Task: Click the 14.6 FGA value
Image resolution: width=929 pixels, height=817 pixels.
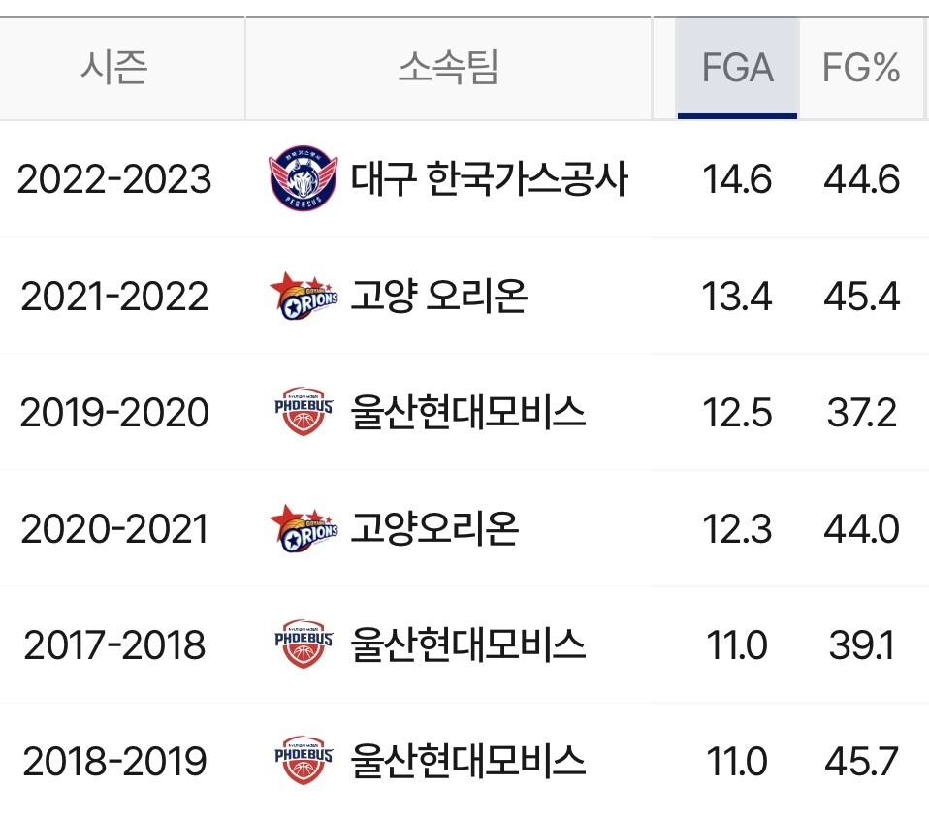Action: (x=738, y=178)
